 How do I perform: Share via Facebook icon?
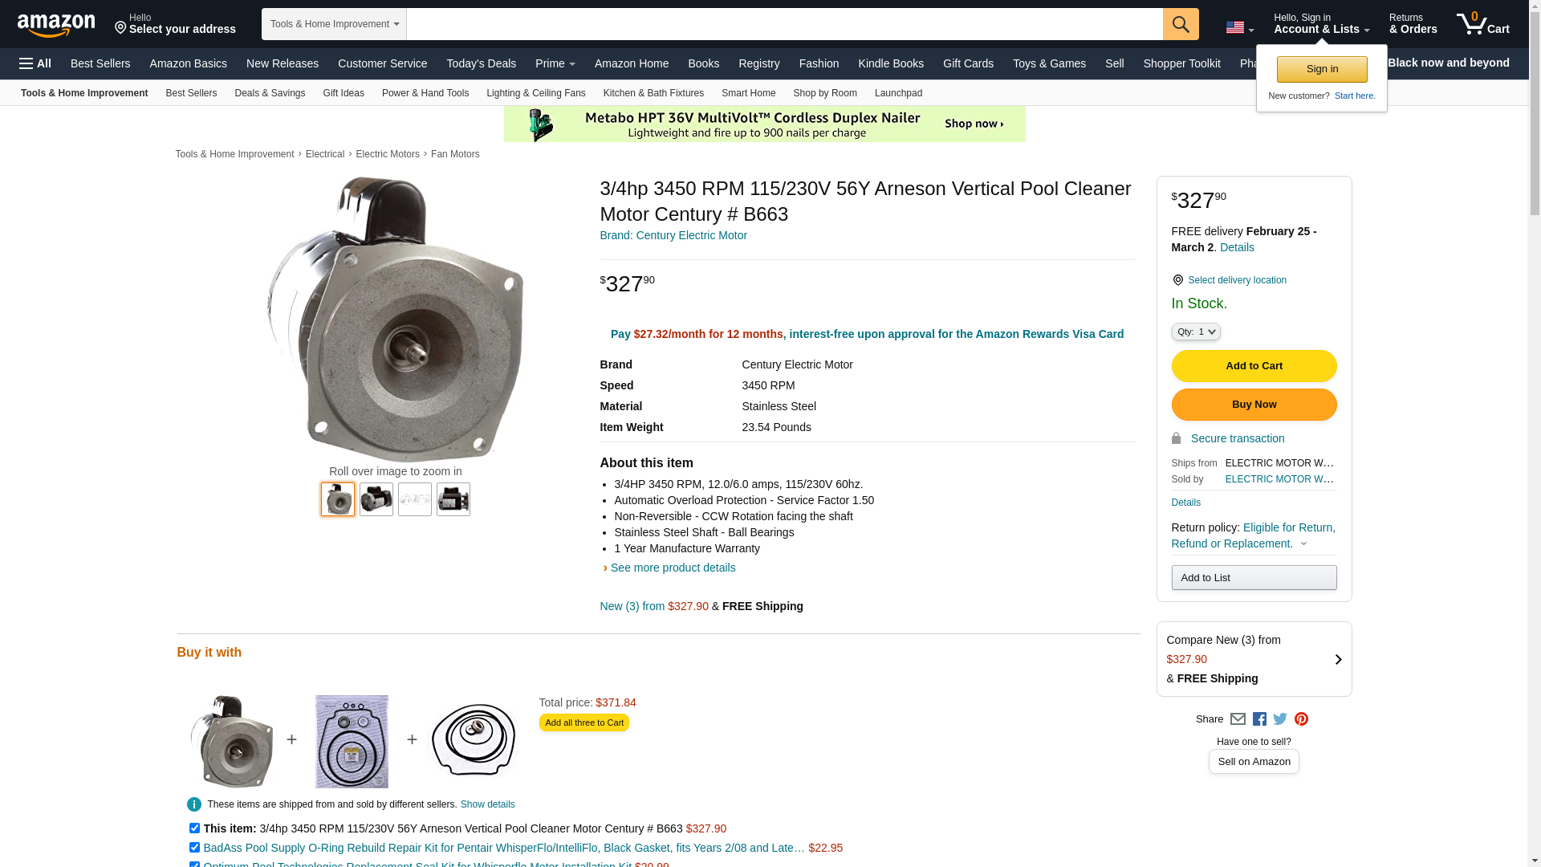tap(1259, 719)
